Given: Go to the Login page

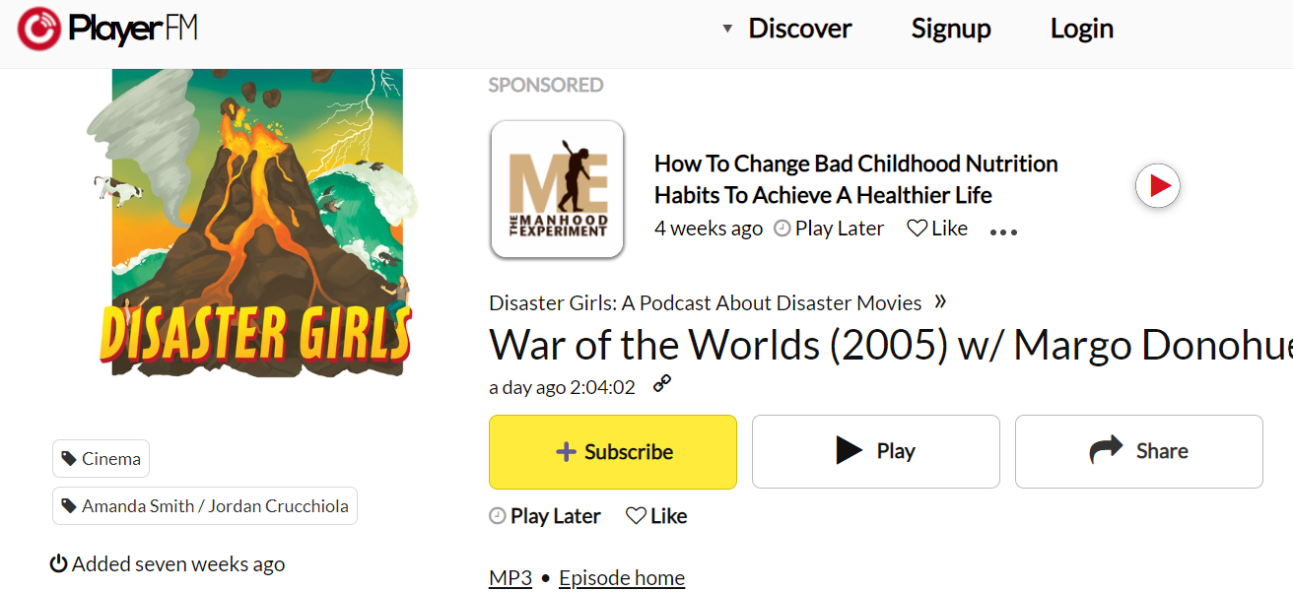Looking at the screenshot, I should click(x=1082, y=29).
